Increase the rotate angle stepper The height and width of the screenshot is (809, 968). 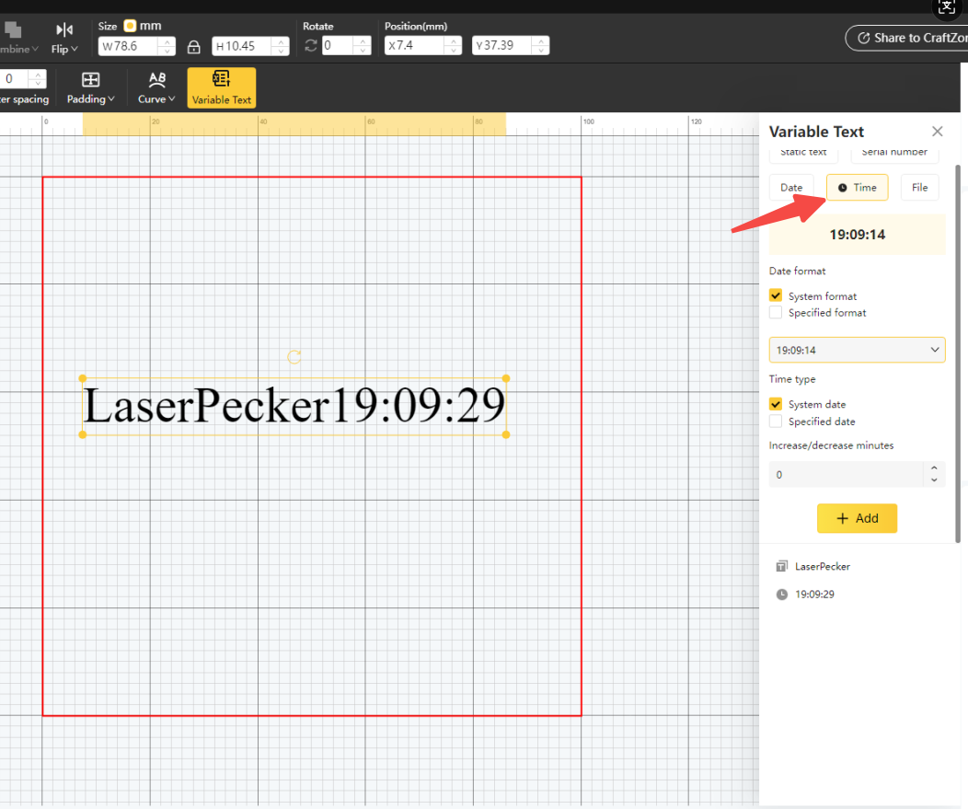point(363,41)
